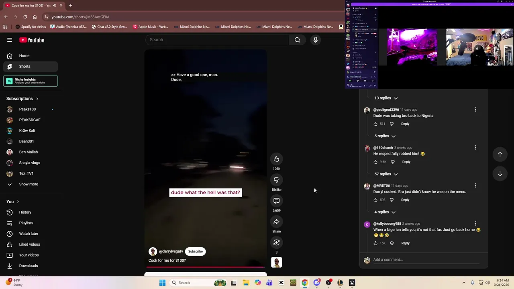514x289 pixels.
Task: Open Downloads in the sidebar
Action: pyautogui.click(x=31, y=266)
